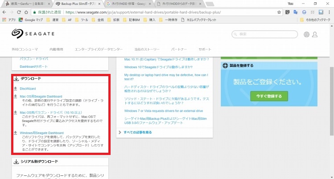Switch to the 外付けHDDからのデータ復旧 tab
This screenshot has height=179, width=334.
point(179,4)
